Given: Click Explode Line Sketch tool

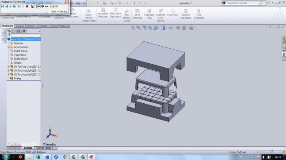Looking at the screenshot, I should tap(160, 15).
